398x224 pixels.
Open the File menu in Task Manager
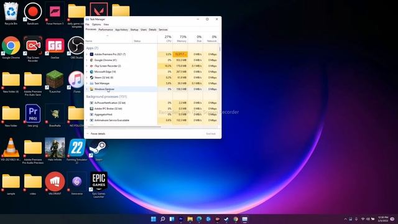tap(87, 24)
